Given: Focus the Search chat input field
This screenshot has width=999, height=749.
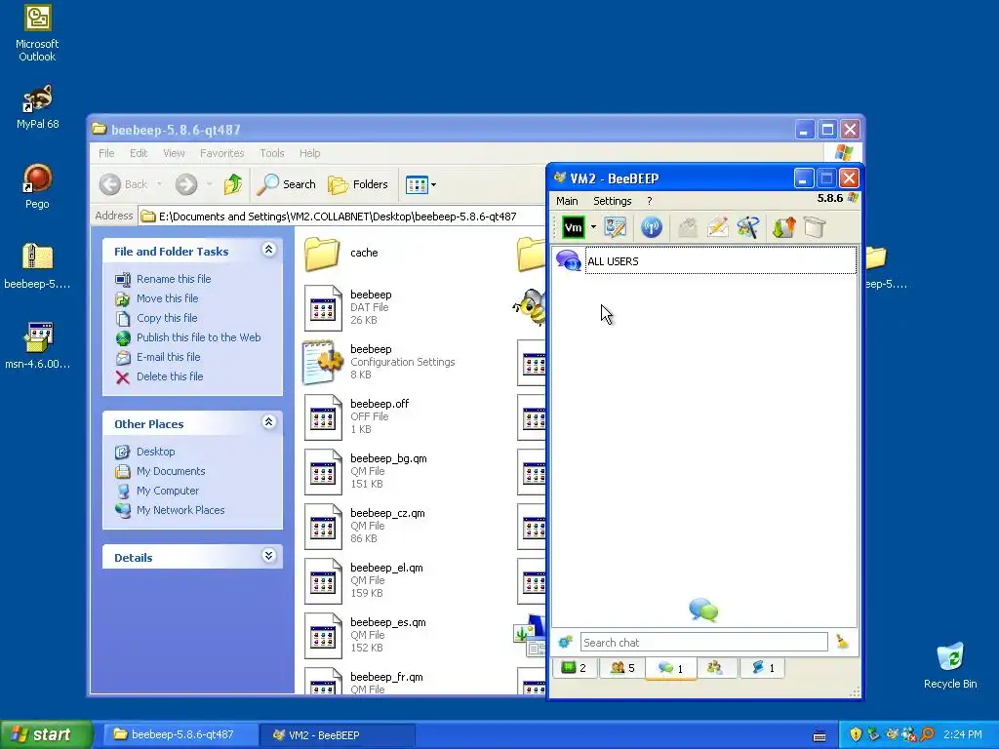Looking at the screenshot, I should 703,642.
